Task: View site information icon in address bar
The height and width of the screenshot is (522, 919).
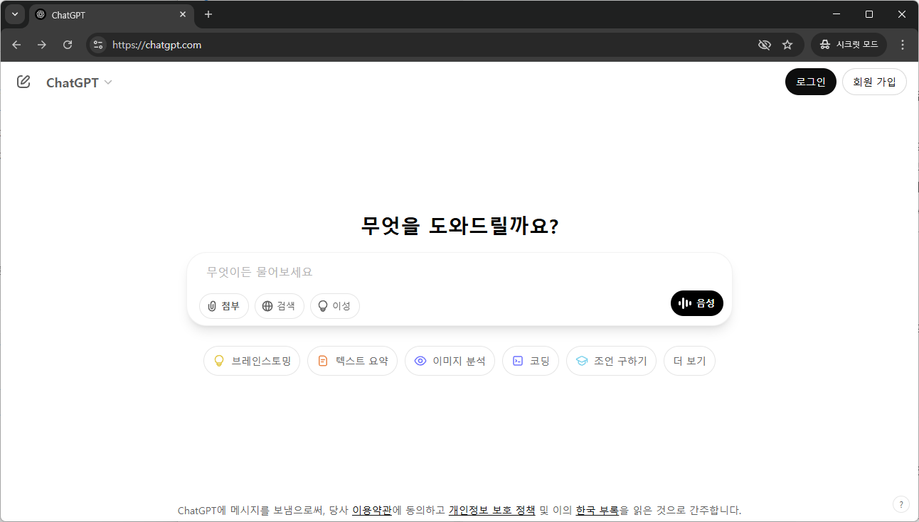Action: (x=98, y=45)
